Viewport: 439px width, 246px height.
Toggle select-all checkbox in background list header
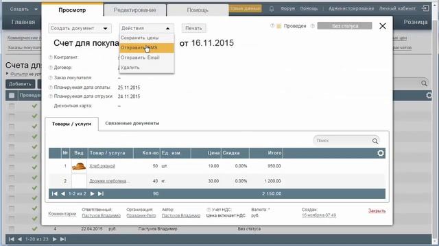(x=12, y=96)
